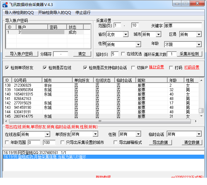The height and width of the screenshot is (185, 207).
Task: Select result row with QQ 212306929
Action: pos(101,85)
